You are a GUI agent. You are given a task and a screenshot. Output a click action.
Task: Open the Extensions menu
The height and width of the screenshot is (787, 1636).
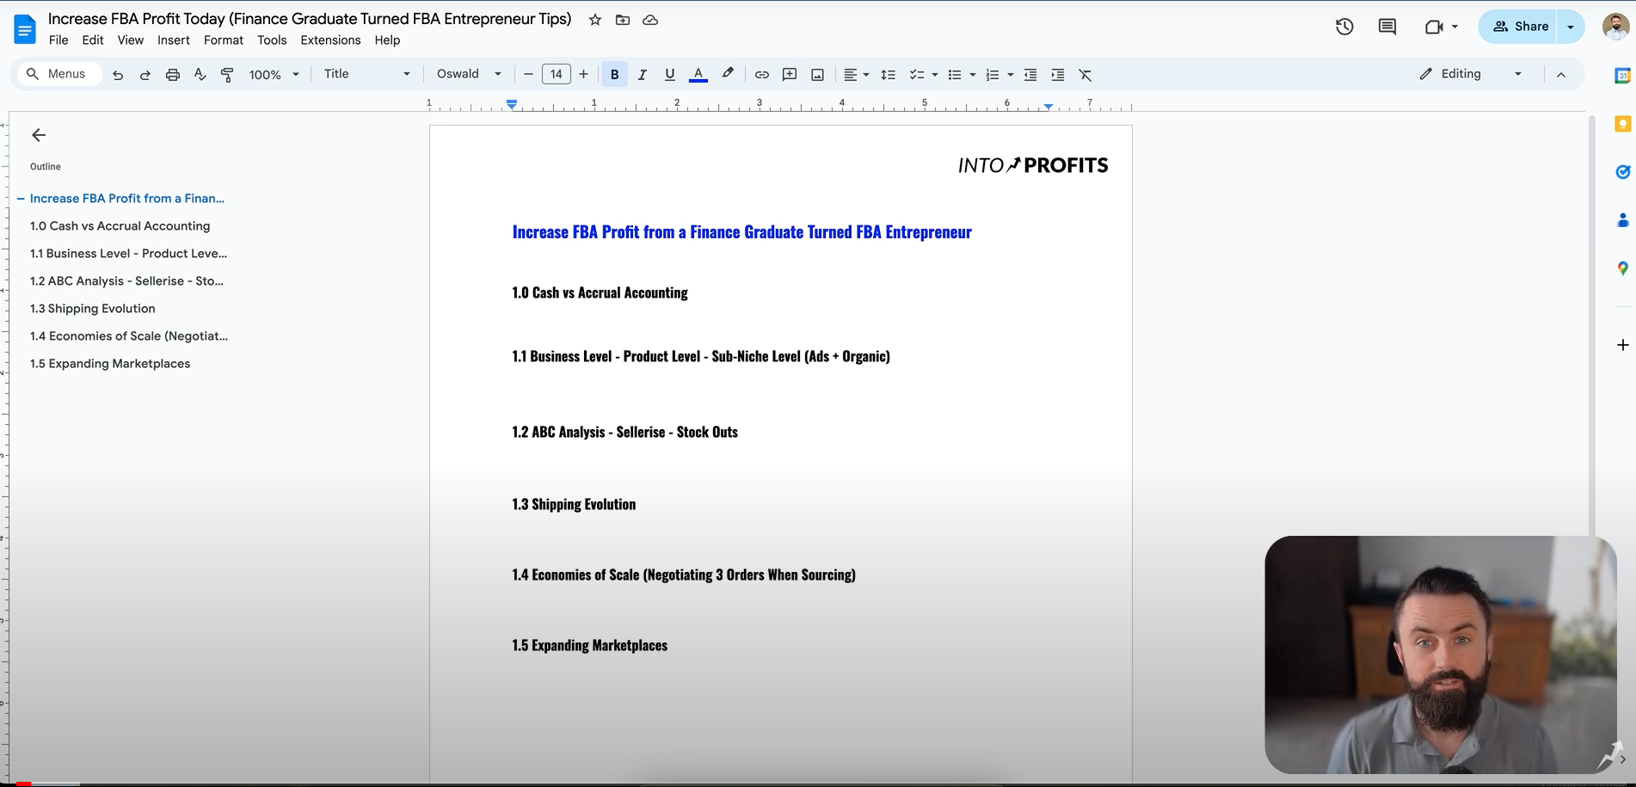pyautogui.click(x=330, y=40)
